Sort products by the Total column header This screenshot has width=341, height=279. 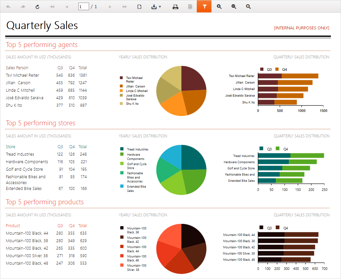83,225
